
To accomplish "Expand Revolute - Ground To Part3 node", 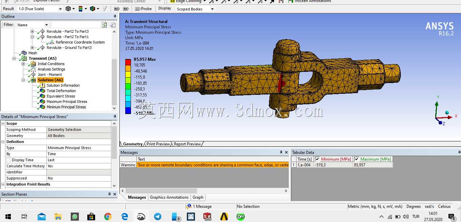I will point(32,48).
